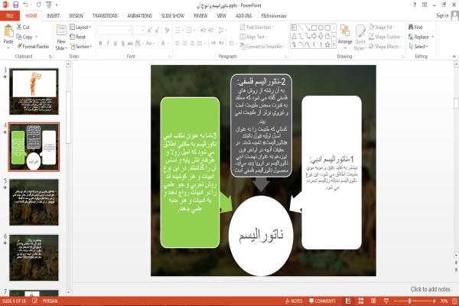Click the Increase List Level indent icon

tap(211, 30)
